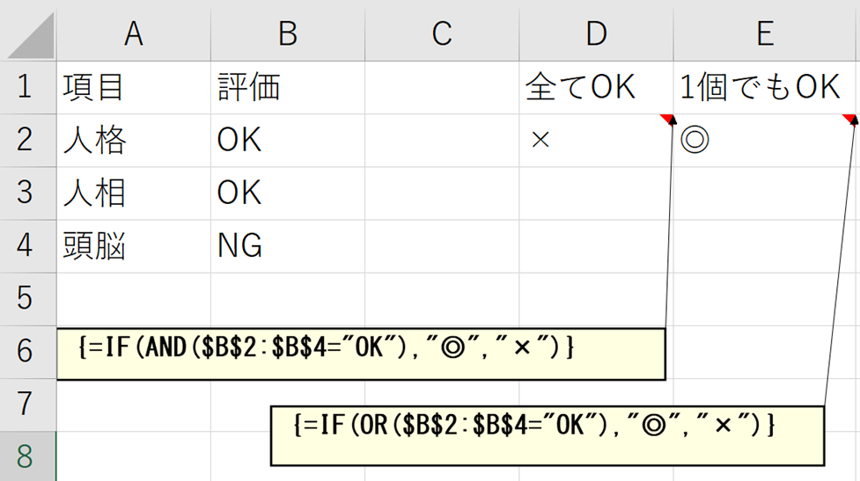Select row 8 header
Image resolution: width=860 pixels, height=481 pixels.
(x=26, y=456)
